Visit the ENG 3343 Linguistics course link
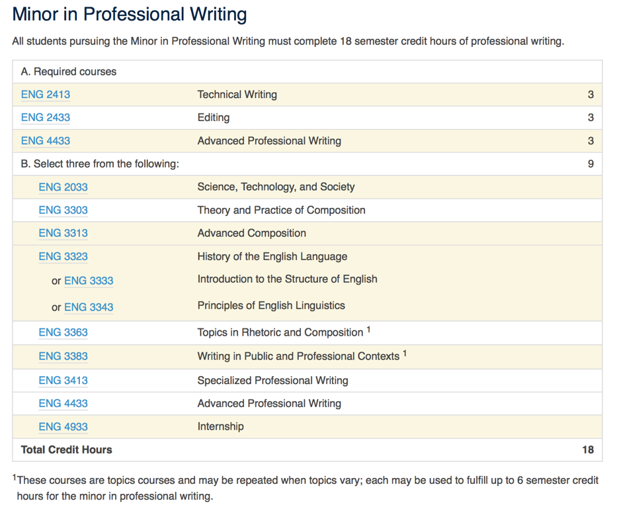This screenshot has height=521, width=621. (x=89, y=307)
